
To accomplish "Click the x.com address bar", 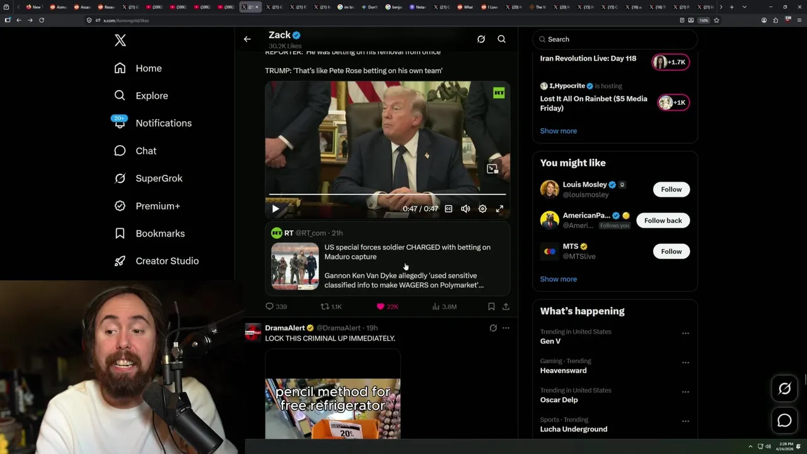I will 378,20.
